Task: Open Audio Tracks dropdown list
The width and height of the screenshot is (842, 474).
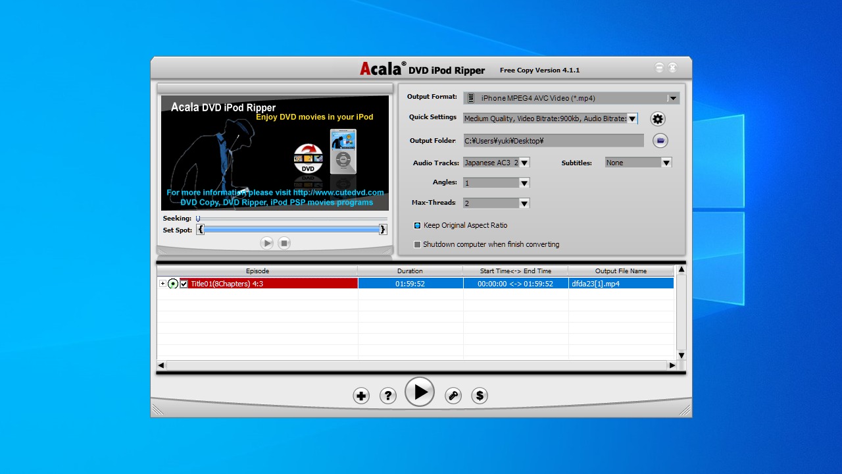Action: point(524,163)
